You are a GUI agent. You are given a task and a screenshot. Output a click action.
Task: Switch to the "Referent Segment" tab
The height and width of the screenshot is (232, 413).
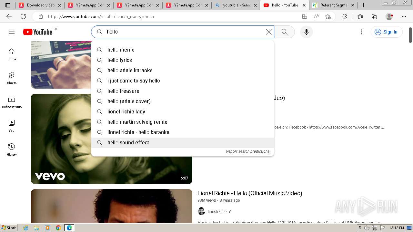point(333,5)
